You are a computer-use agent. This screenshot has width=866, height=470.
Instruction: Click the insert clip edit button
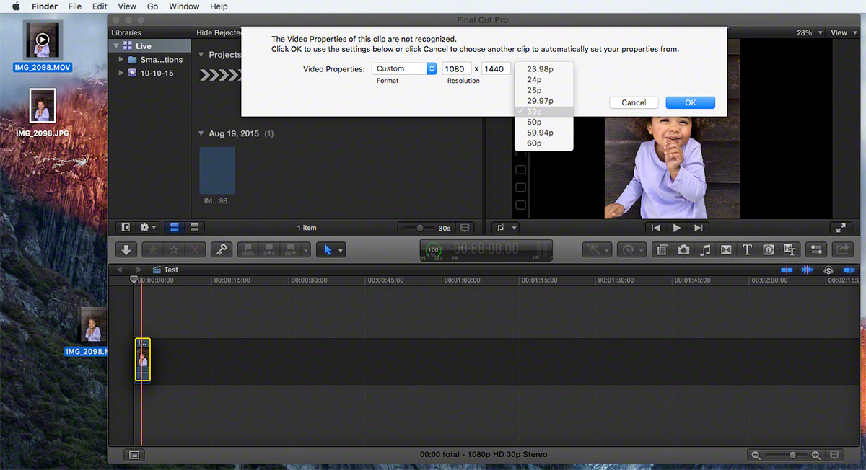coord(268,249)
